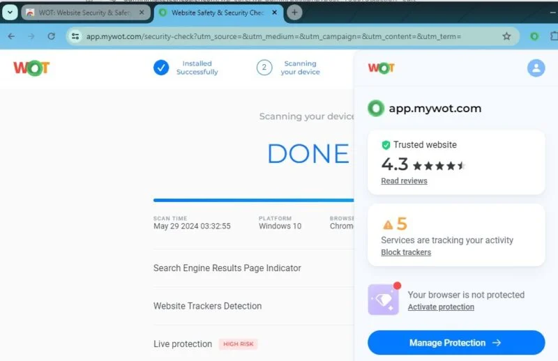Go forward to next page
The height and width of the screenshot is (361, 558).
31,36
